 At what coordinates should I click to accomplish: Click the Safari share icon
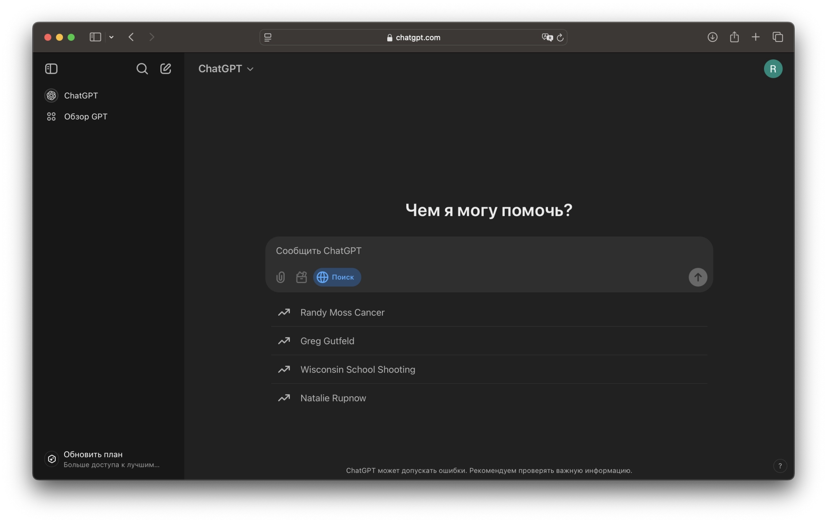734,38
